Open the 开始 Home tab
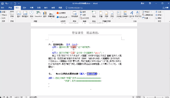The image size is (170, 98). pos(10,8)
